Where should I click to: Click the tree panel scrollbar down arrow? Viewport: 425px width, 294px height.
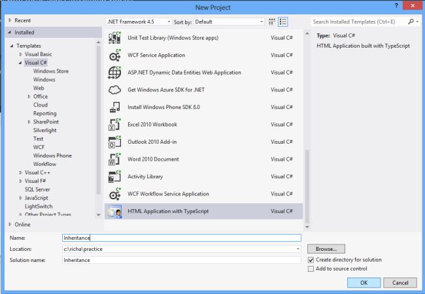[98, 215]
